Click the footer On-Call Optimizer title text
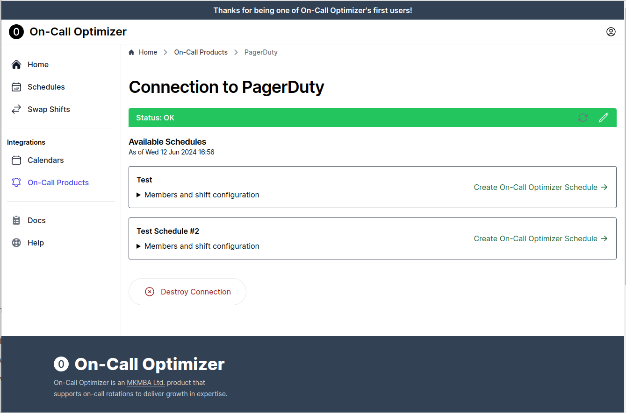The height and width of the screenshot is (413, 626). point(150,364)
